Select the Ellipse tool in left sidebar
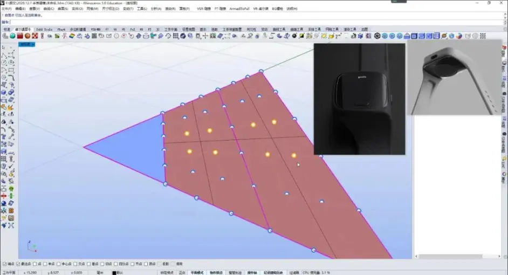 coord(11,63)
